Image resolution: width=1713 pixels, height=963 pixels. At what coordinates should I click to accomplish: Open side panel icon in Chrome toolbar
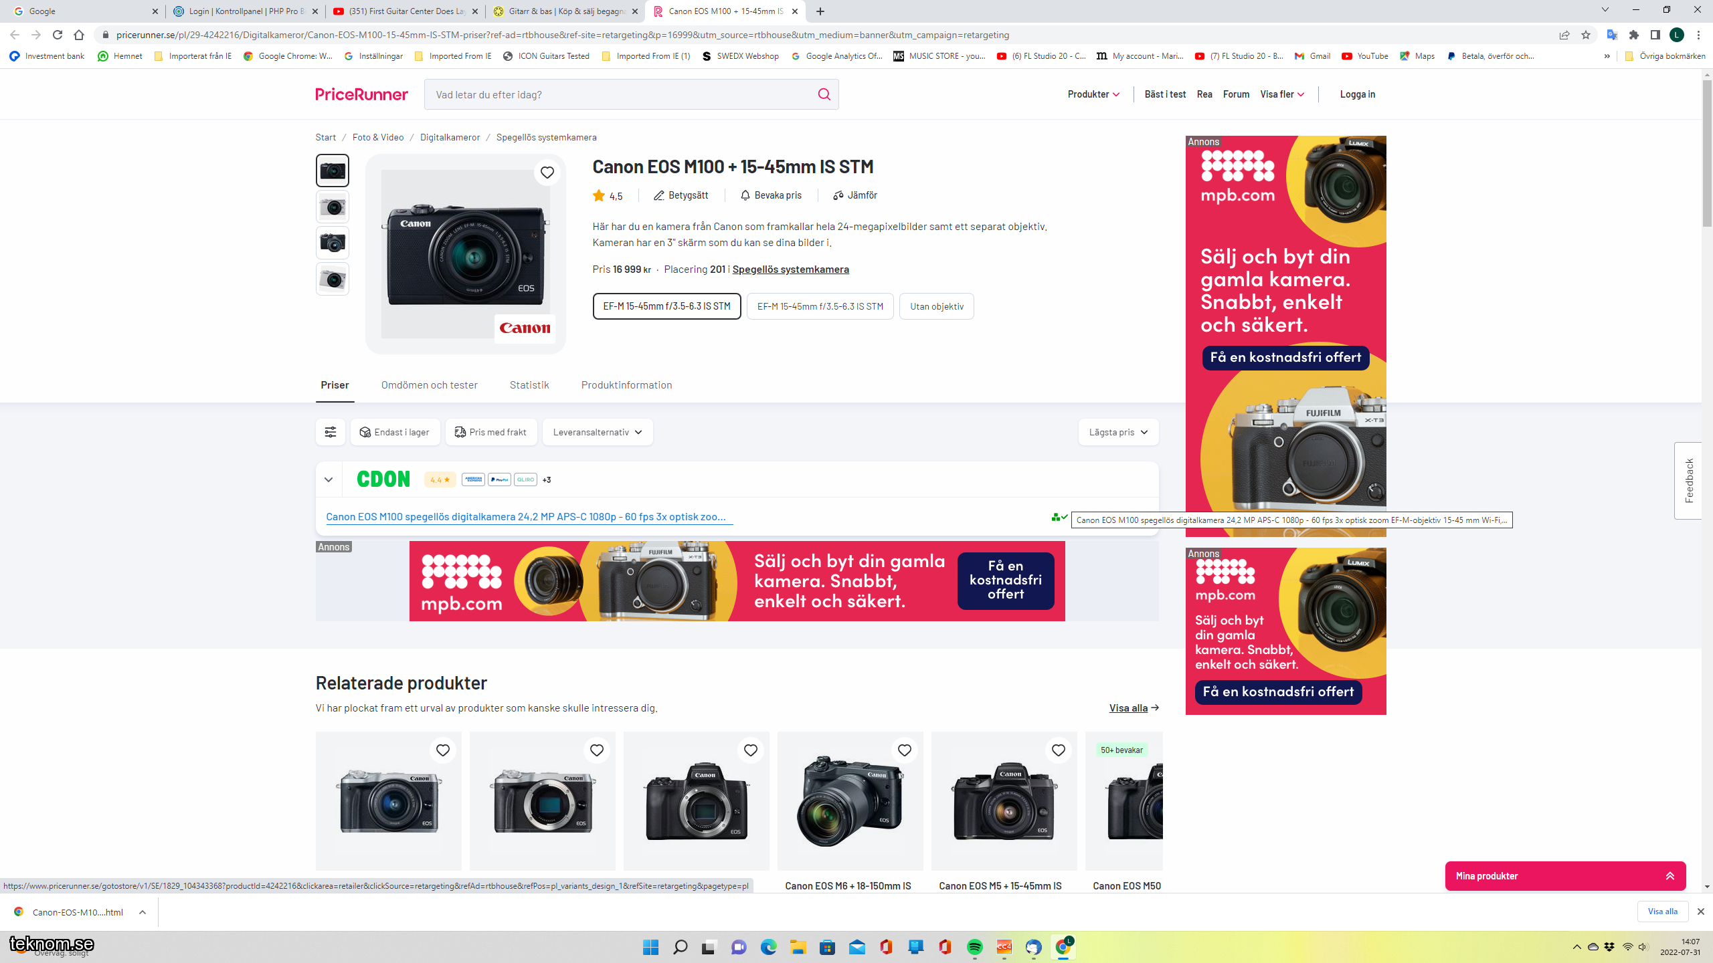pyautogui.click(x=1655, y=35)
